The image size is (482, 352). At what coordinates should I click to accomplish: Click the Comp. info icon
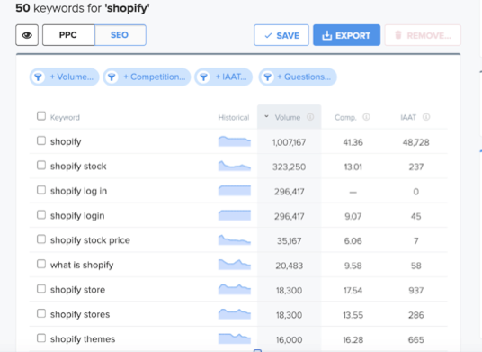(x=366, y=117)
